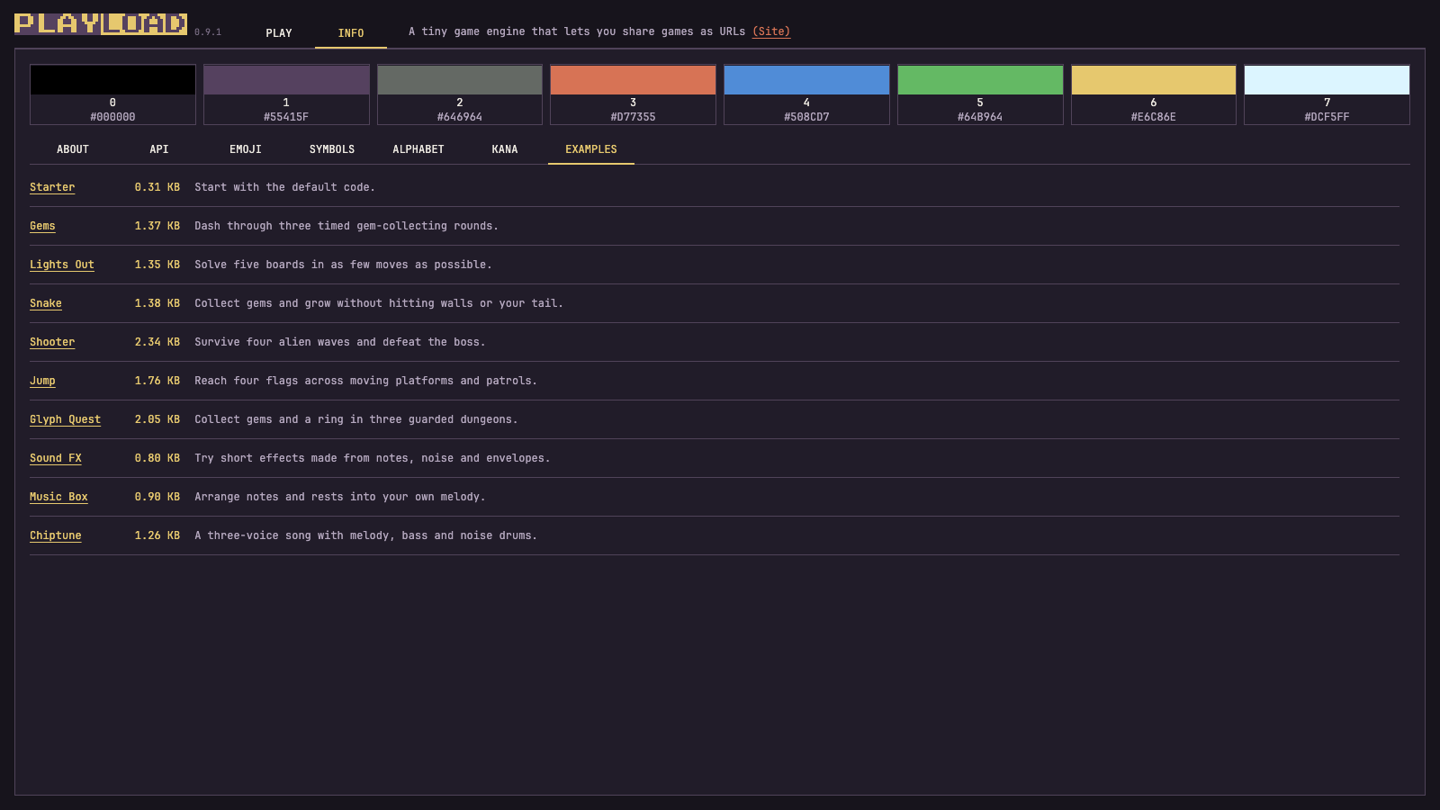This screenshot has width=1440, height=810.
Task: Click the PLAYLOAD logo
Action: click(x=101, y=23)
